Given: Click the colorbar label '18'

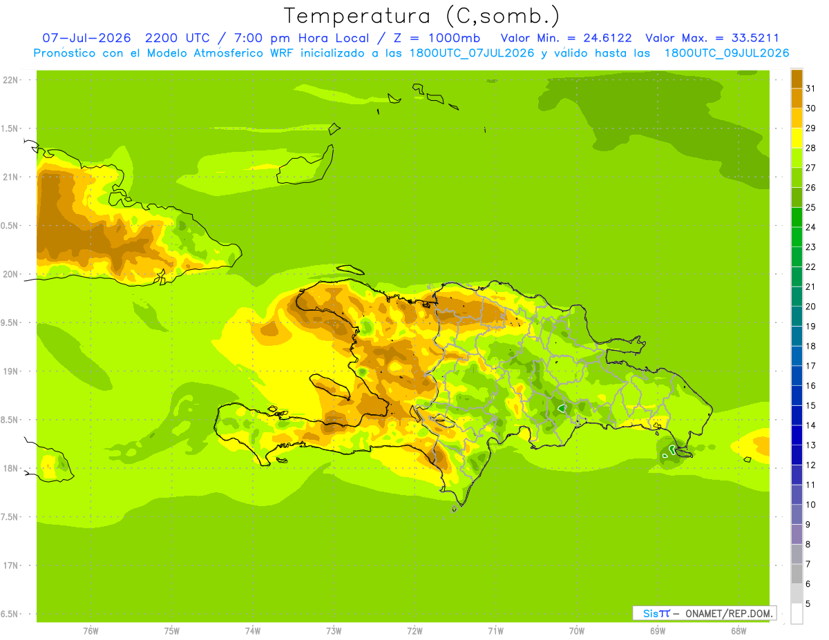Looking at the screenshot, I should click(x=811, y=346).
